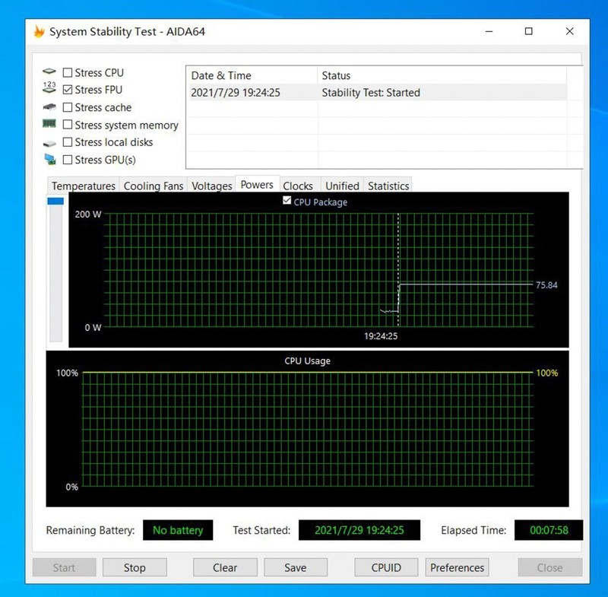Maximize the AIDA64 window
Screen dimensions: 608x597
click(528, 31)
